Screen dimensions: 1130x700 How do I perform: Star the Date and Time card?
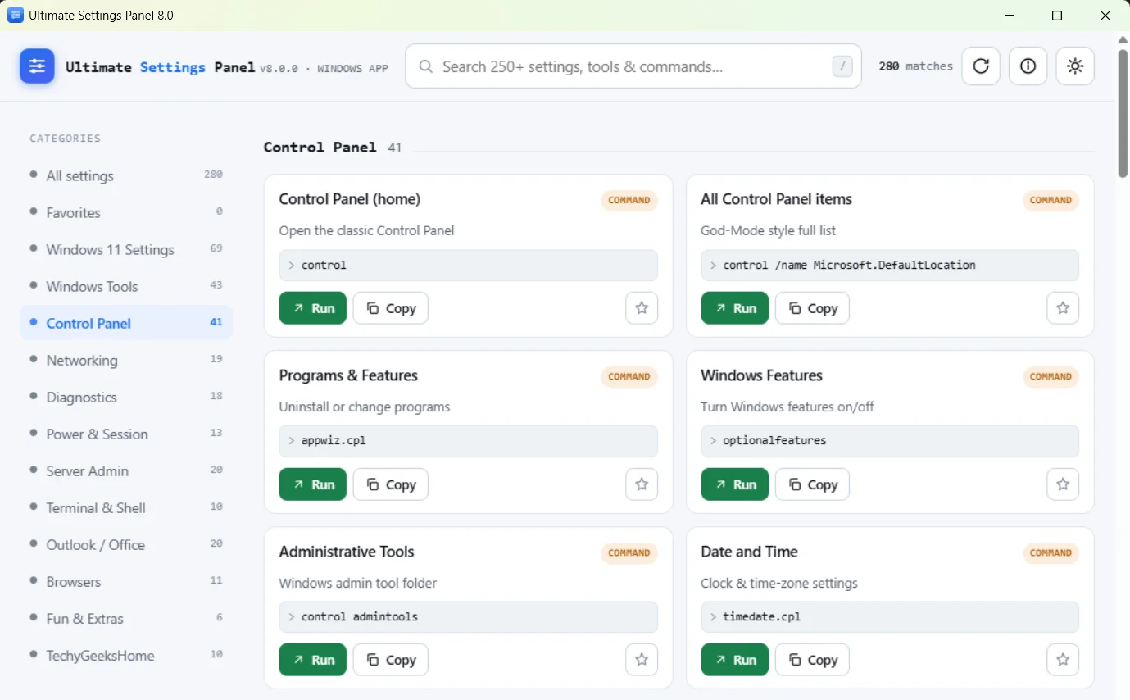(1063, 660)
